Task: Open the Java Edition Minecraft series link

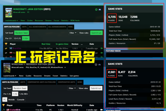Action: 19,12
